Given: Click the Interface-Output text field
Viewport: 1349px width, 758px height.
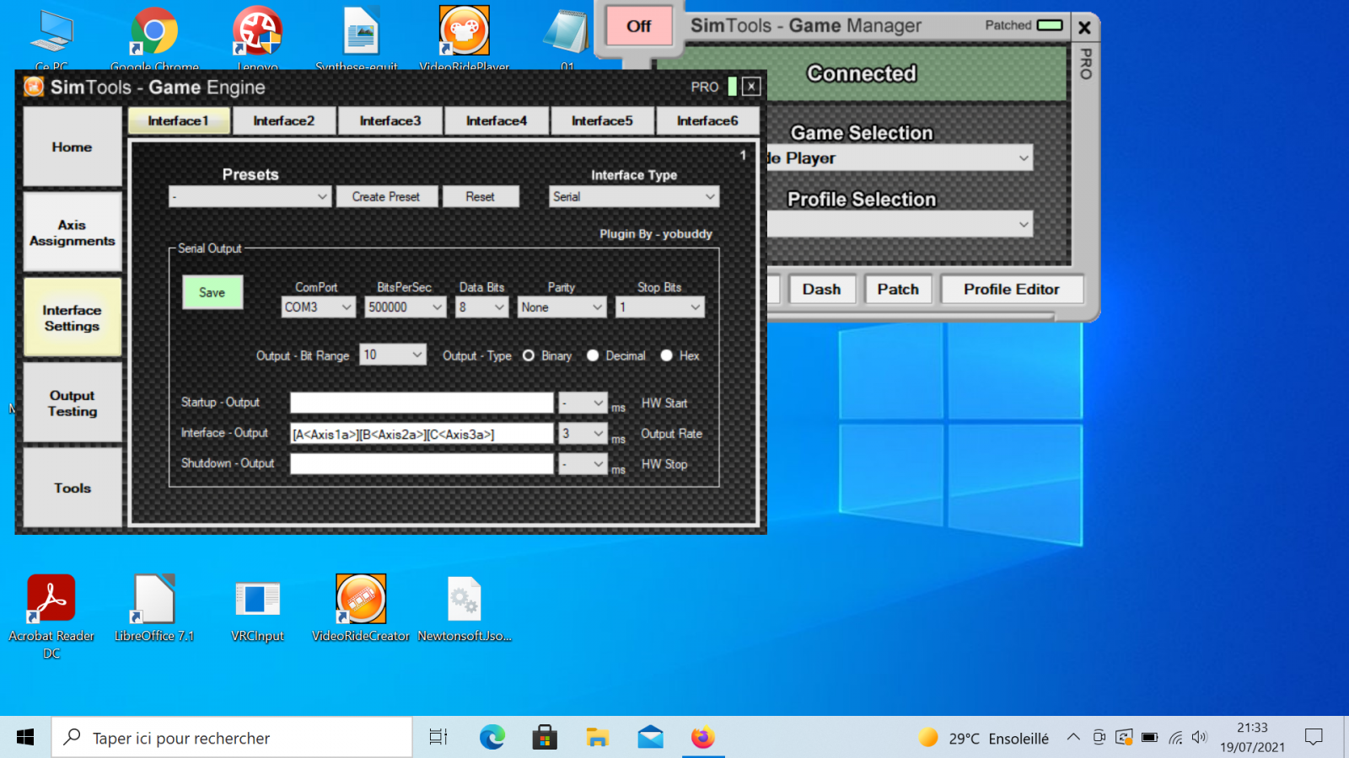Looking at the screenshot, I should point(422,434).
